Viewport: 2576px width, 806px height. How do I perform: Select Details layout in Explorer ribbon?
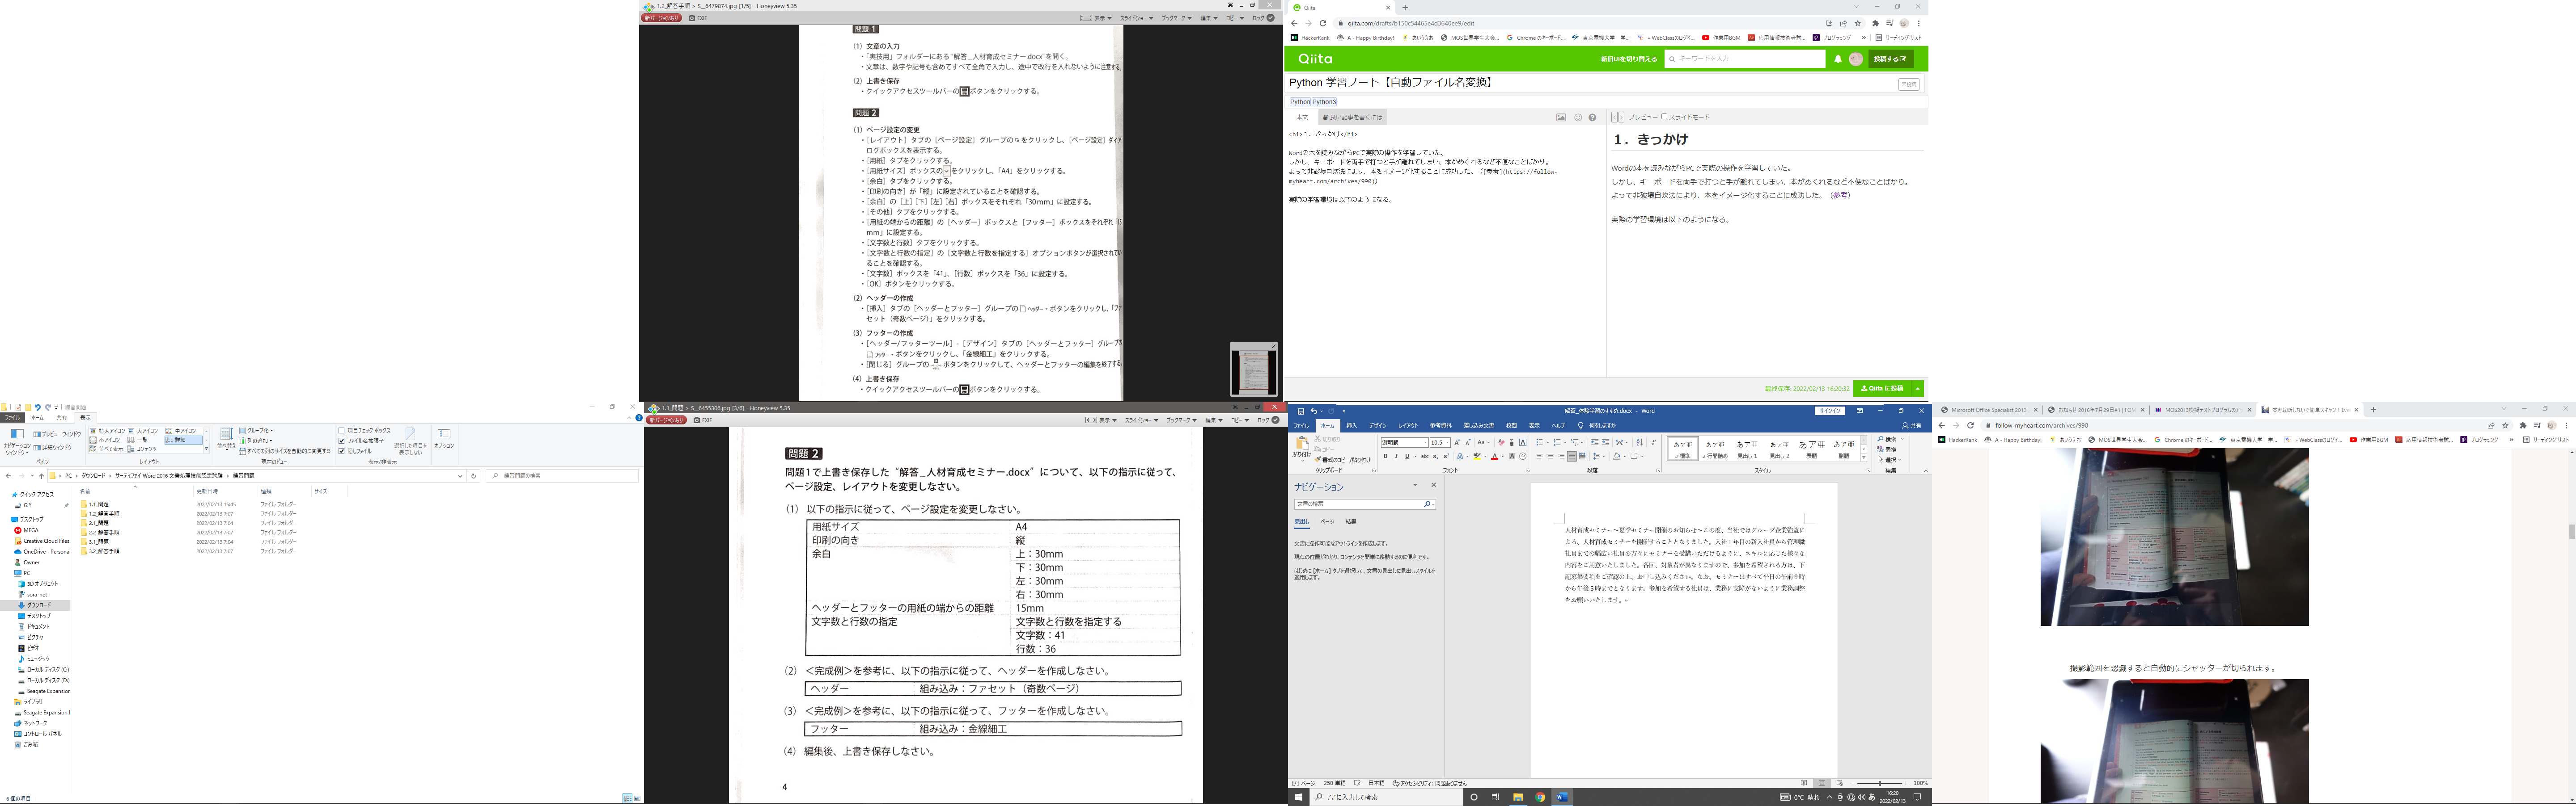point(184,440)
